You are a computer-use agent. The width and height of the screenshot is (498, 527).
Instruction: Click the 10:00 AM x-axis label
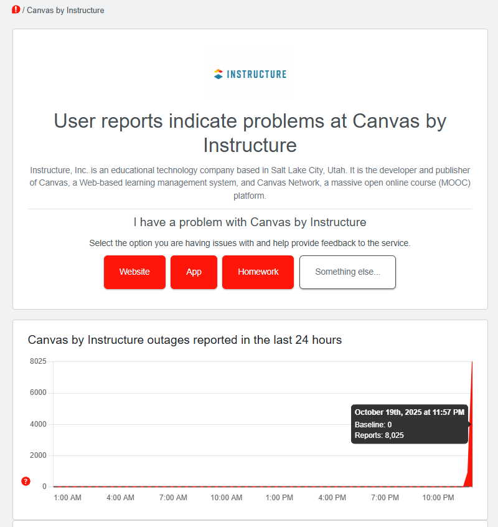[x=227, y=498]
